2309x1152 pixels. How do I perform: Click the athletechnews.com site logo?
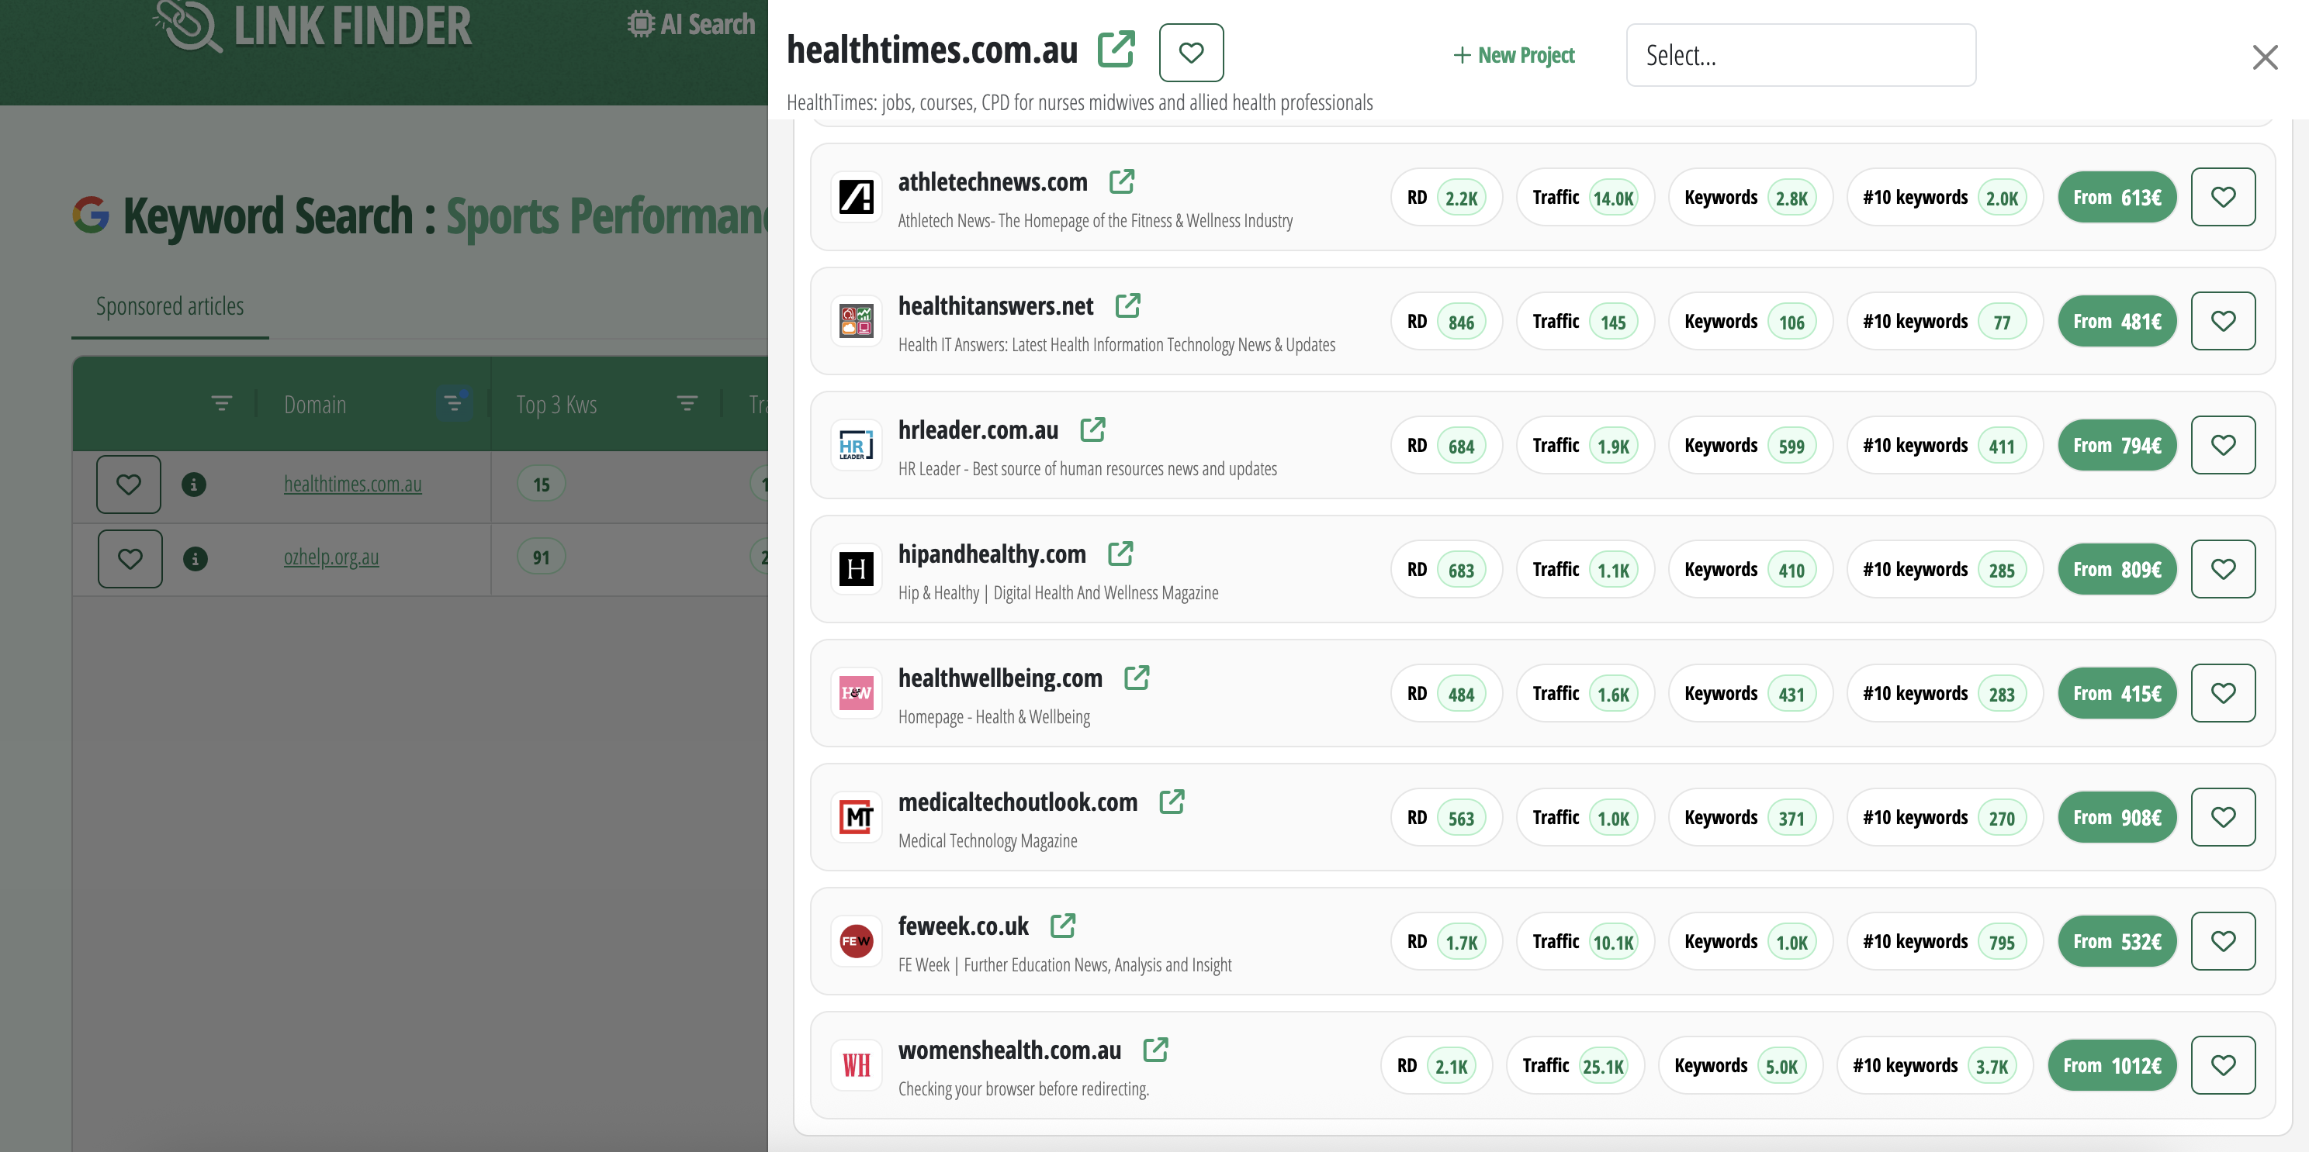click(x=856, y=197)
